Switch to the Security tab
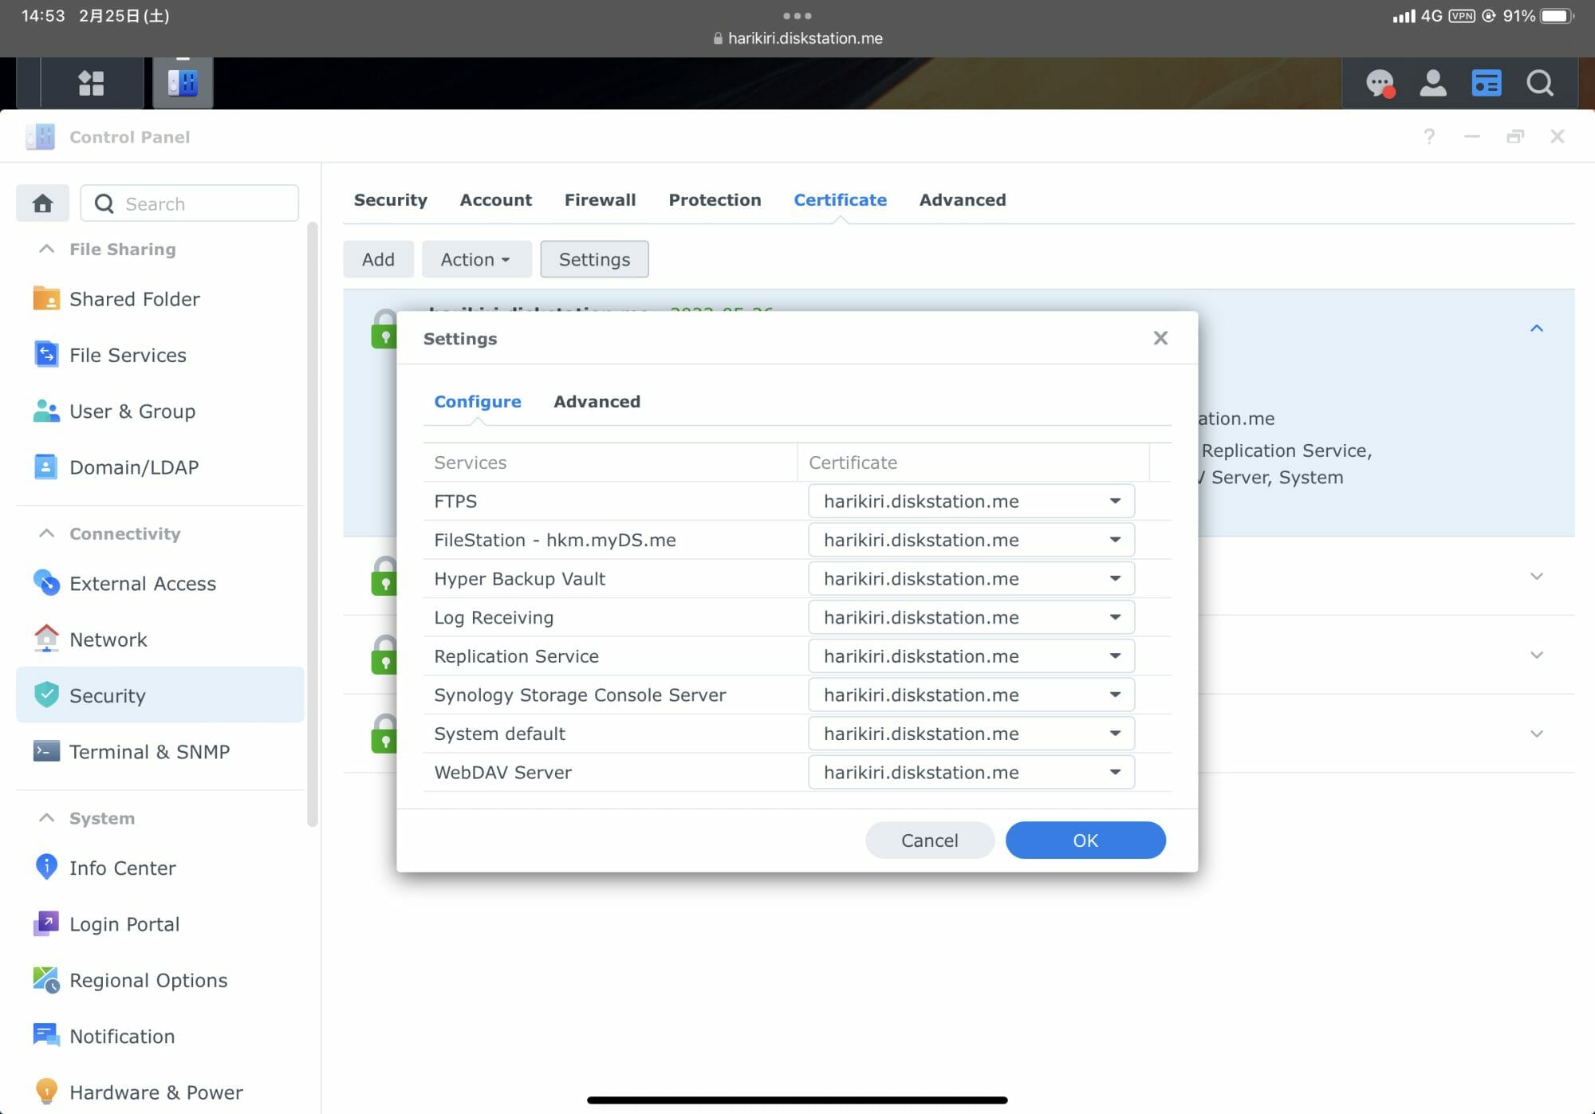The width and height of the screenshot is (1595, 1114). pos(391,200)
